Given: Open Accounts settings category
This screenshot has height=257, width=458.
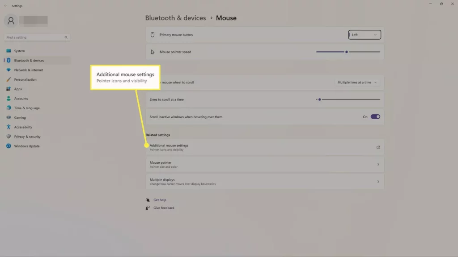Looking at the screenshot, I should (37, 99).
